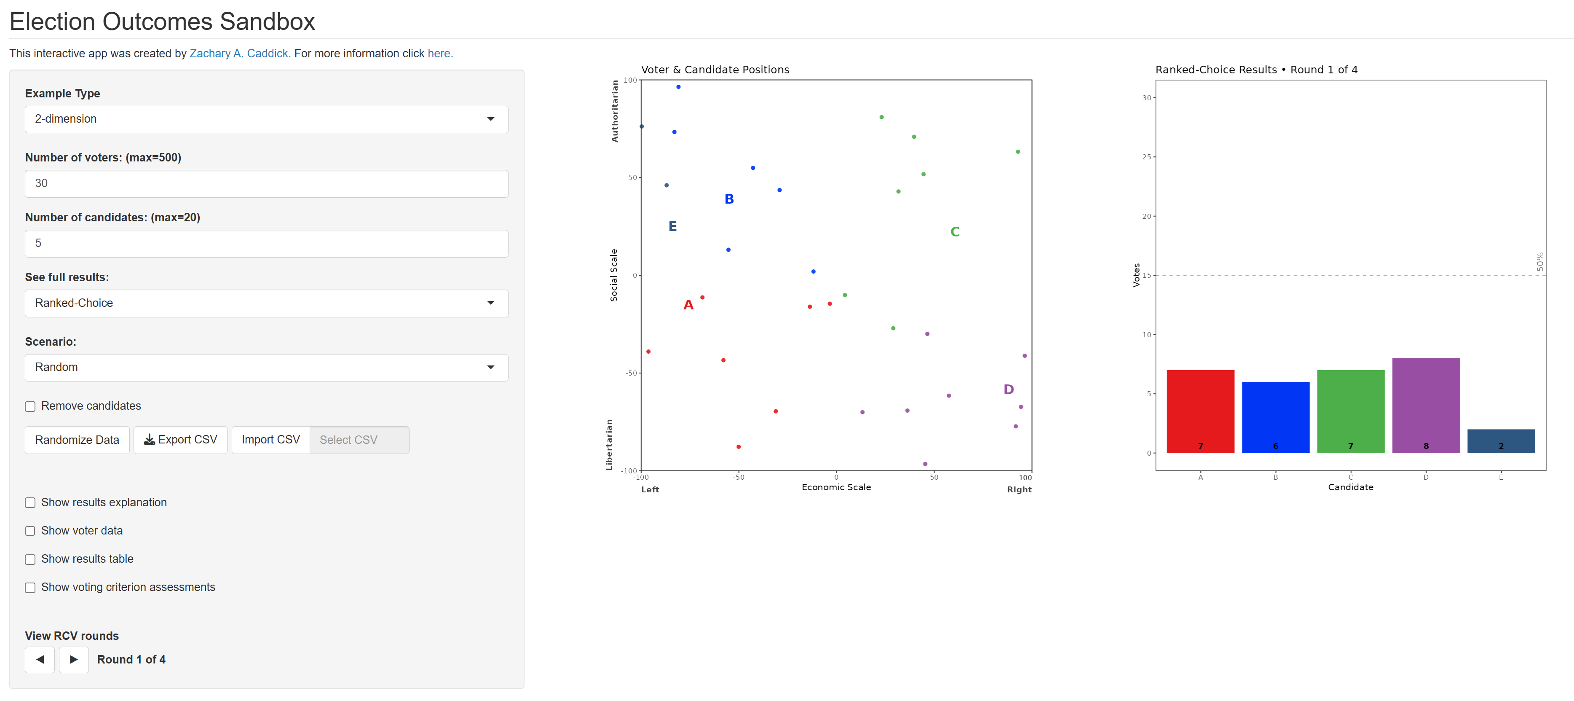
Task: Enable Show voting criterion assessments
Action: coord(30,588)
